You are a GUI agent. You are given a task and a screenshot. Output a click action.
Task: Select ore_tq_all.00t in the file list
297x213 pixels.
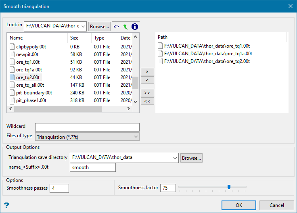[x=30, y=85]
